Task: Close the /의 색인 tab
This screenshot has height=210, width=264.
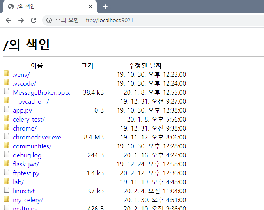Action: coord(90,7)
